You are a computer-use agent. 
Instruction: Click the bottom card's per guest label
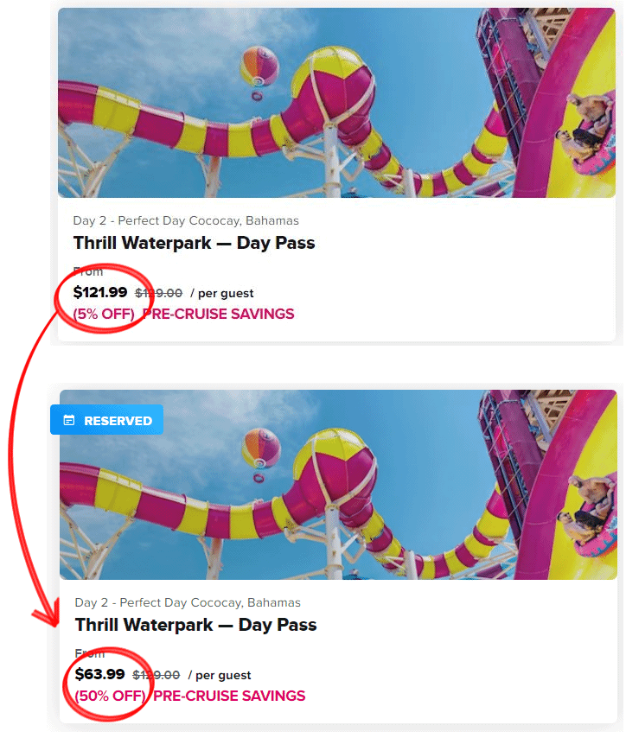(223, 676)
